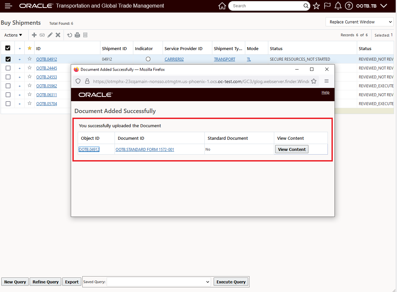Click into the header Search field

point(267,6)
